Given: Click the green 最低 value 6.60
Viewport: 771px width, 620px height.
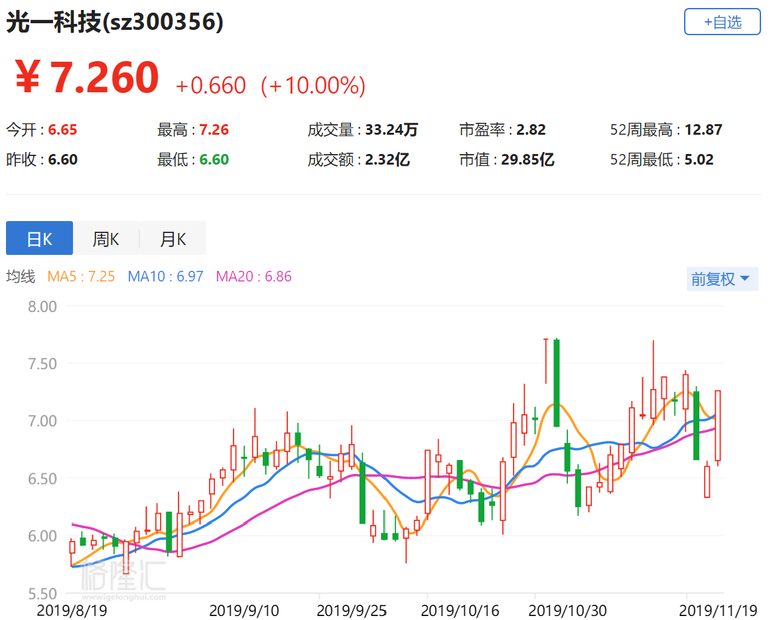Looking at the screenshot, I should (214, 159).
